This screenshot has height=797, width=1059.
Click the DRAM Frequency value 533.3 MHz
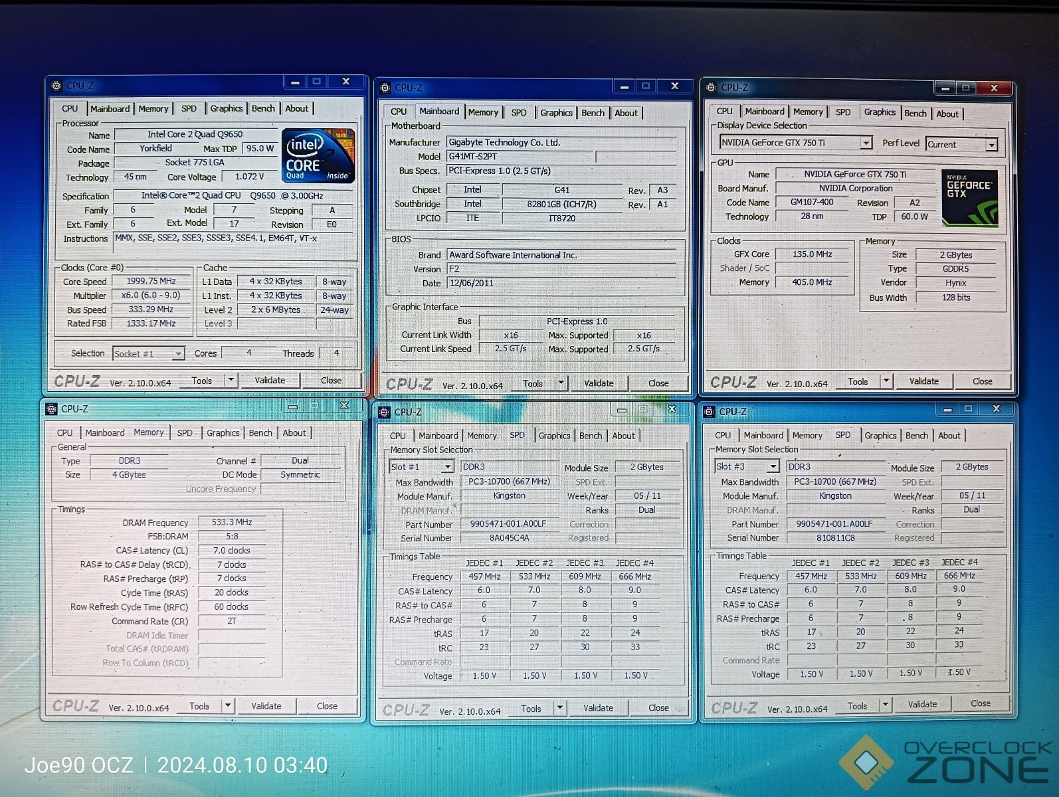[232, 522]
